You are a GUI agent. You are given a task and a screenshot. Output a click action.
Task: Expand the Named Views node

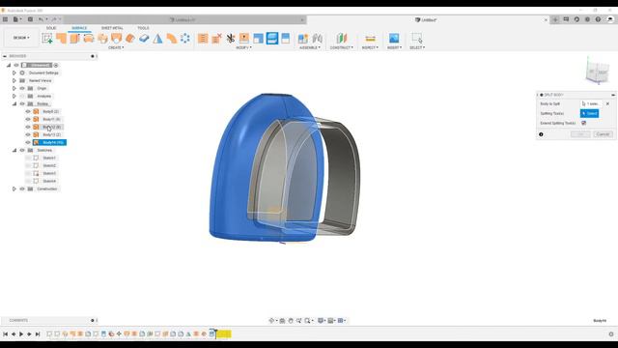click(x=14, y=80)
